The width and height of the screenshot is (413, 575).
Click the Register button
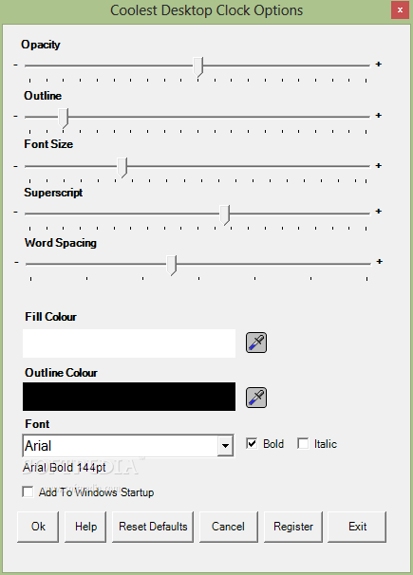293,527
